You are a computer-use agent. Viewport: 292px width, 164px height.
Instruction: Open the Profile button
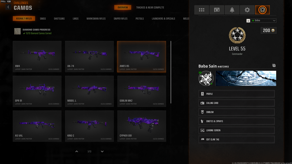pyautogui.click(x=237, y=94)
